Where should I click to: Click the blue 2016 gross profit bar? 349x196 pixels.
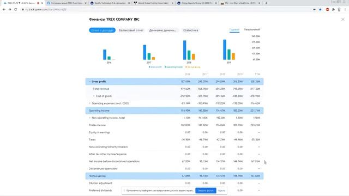coord(105,54)
